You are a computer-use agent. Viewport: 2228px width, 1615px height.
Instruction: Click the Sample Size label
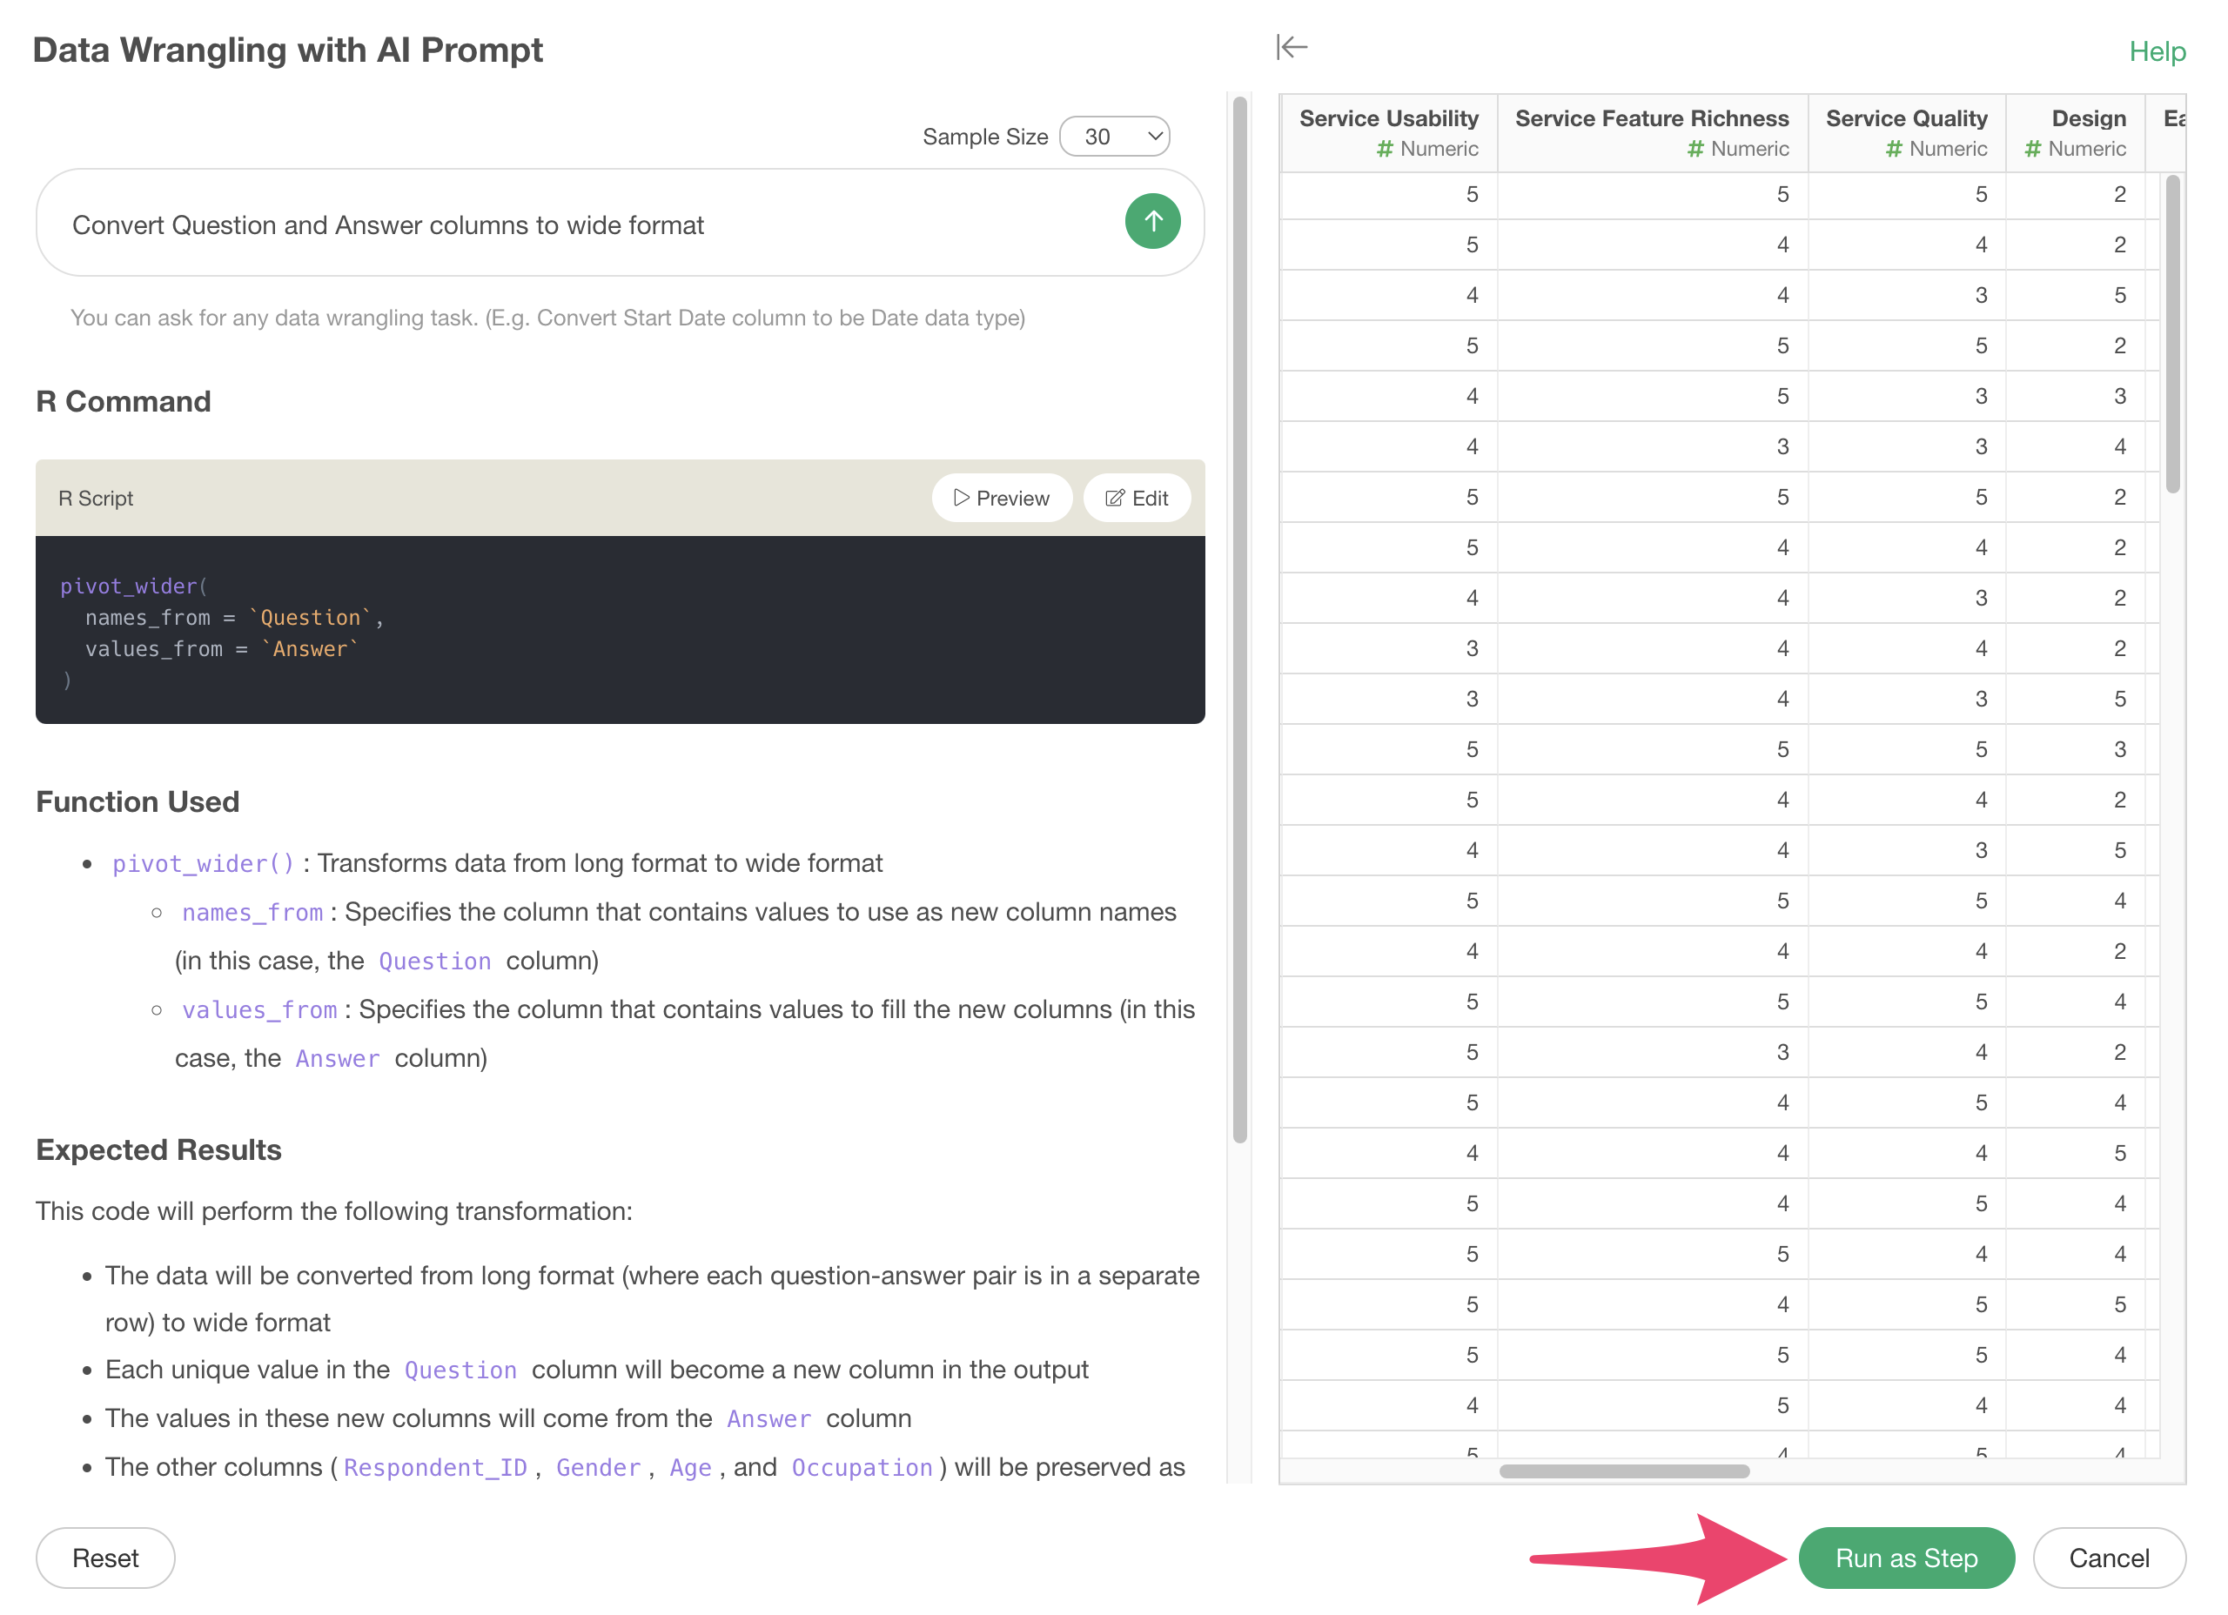click(x=985, y=137)
